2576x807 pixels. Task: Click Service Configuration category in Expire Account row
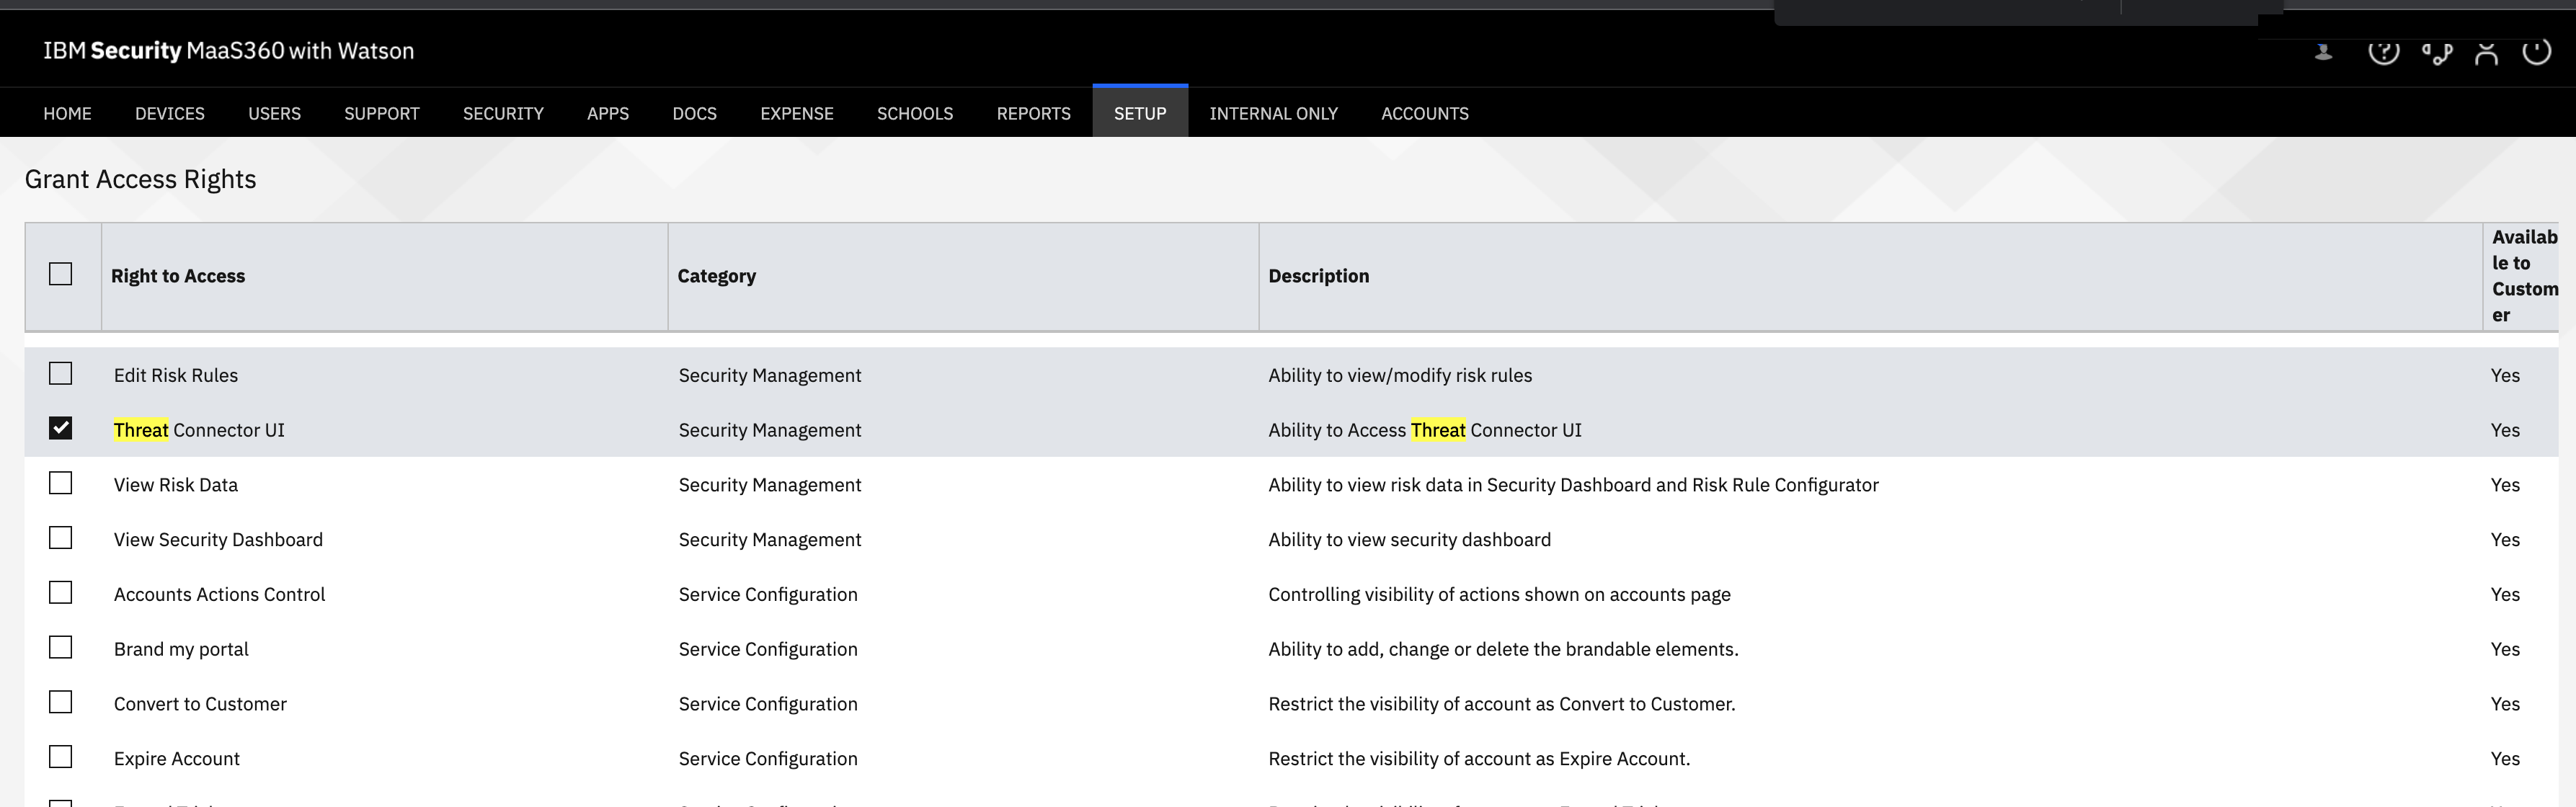(x=768, y=759)
